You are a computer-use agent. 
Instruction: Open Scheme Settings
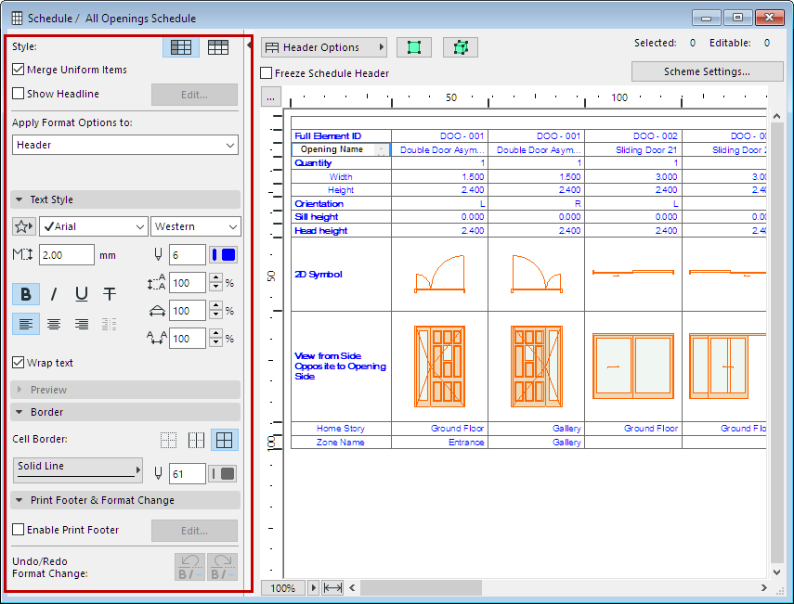707,71
